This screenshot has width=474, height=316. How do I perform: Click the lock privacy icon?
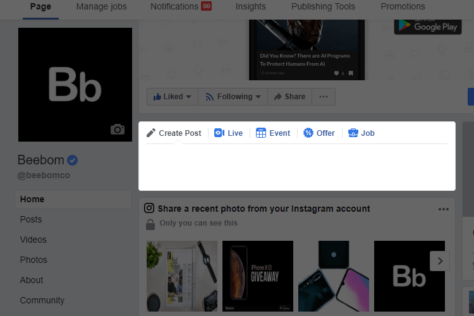(x=150, y=224)
